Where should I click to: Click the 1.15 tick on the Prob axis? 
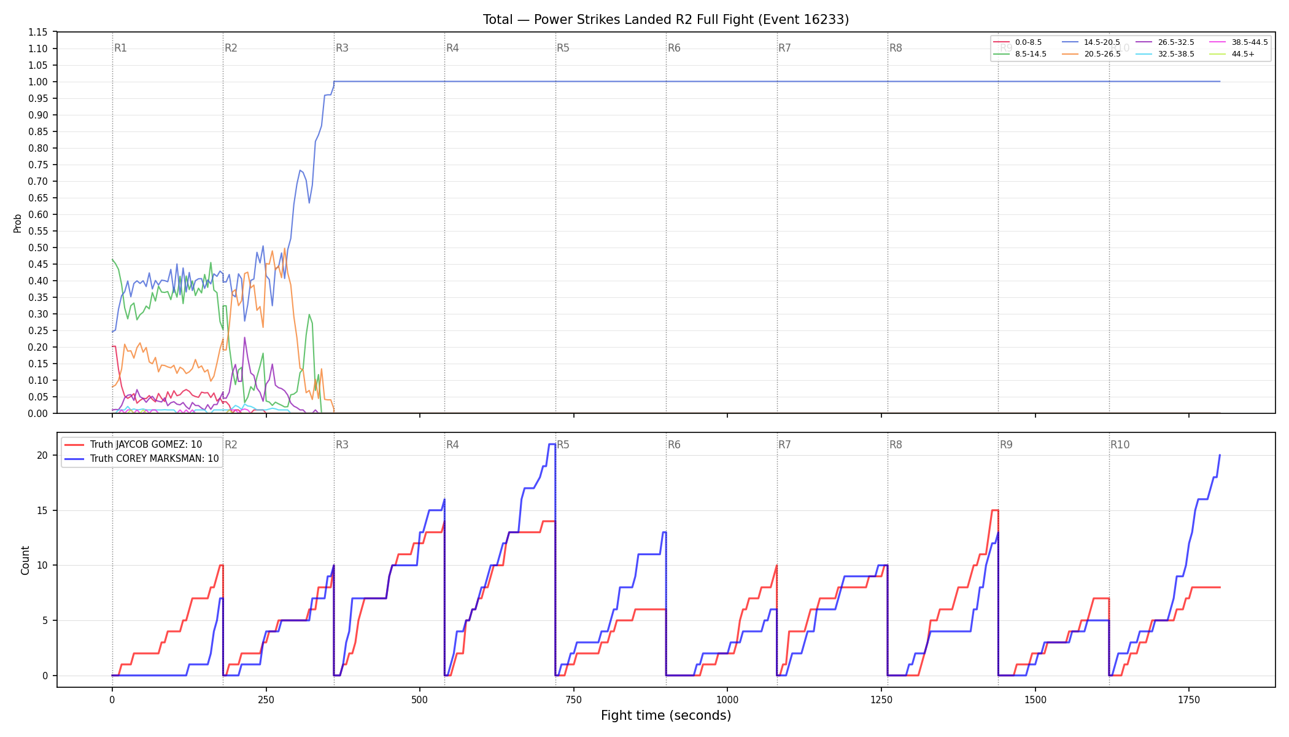[38, 32]
